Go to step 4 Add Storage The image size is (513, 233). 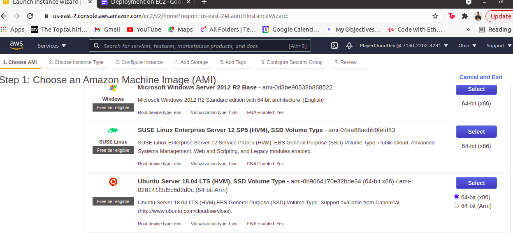coord(191,62)
